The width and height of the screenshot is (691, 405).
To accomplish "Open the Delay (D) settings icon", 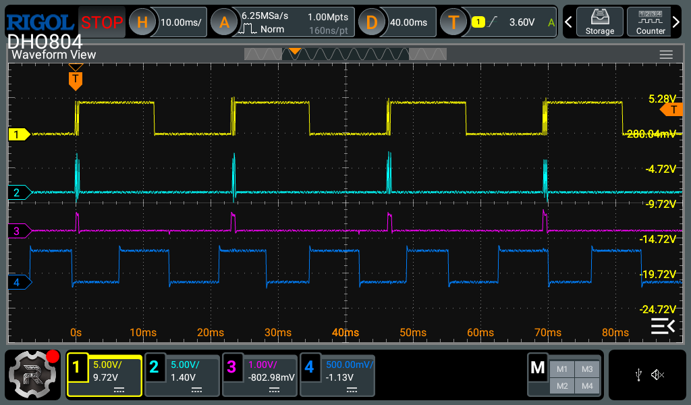I will pos(372,22).
